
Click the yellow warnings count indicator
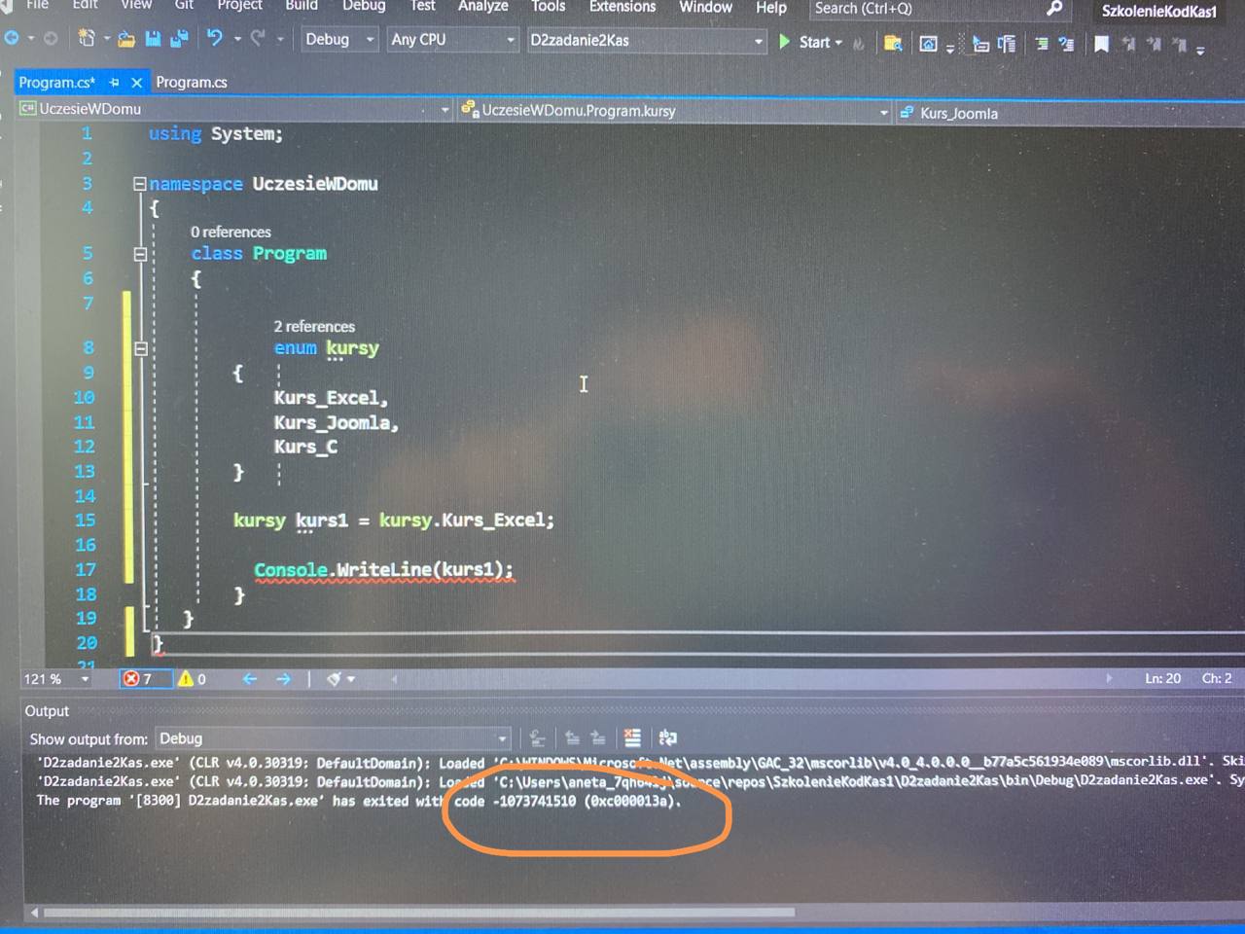[x=192, y=678]
